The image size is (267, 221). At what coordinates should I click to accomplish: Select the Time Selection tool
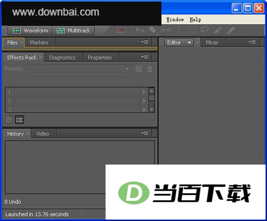(x=178, y=30)
